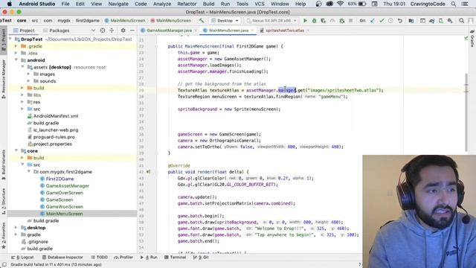476x268 pixels.
Task: Expand the sounds folder node
Action: (x=28, y=81)
